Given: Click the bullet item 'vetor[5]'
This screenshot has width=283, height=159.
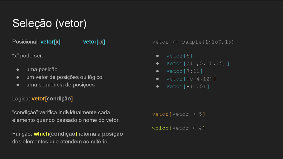Looking at the screenshot, I should (x=179, y=56).
